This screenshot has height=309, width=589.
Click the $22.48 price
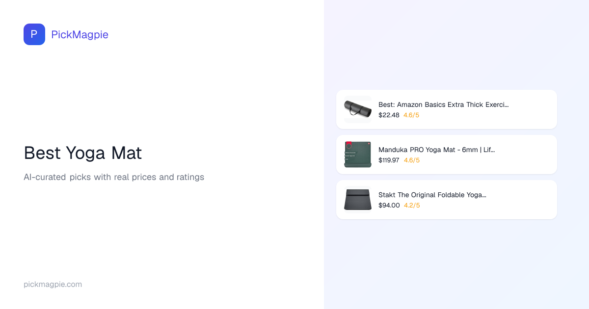389,115
